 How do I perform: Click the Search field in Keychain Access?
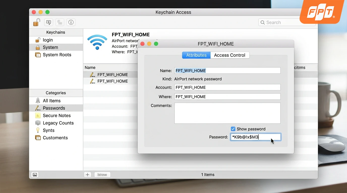coord(287,22)
